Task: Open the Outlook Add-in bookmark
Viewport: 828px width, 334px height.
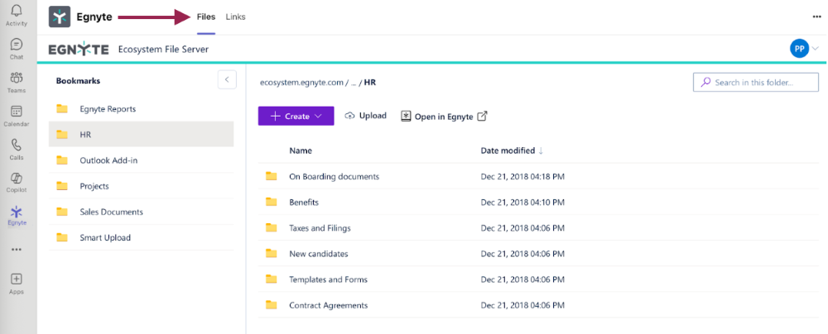Action: click(x=141, y=160)
